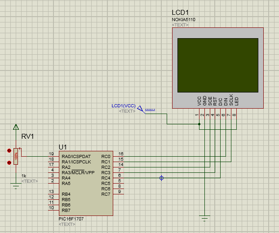Select the power terminal arrow above RV1

[16, 127]
